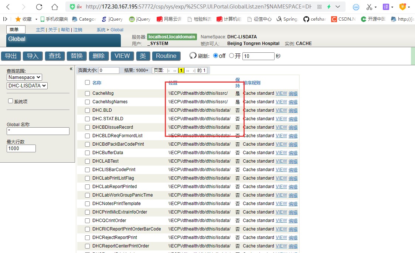Click the 替换 replace button
This screenshot has height=253, width=415.
coord(77,56)
